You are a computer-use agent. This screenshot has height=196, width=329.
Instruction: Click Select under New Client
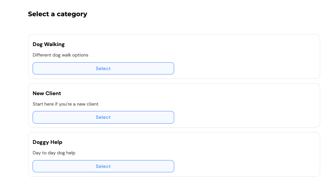point(103,117)
